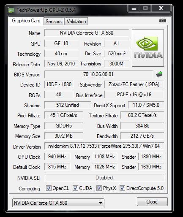This screenshot has height=217, width=183.
Task: Click the NVIDIA logo image
Action: (x=148, y=48)
